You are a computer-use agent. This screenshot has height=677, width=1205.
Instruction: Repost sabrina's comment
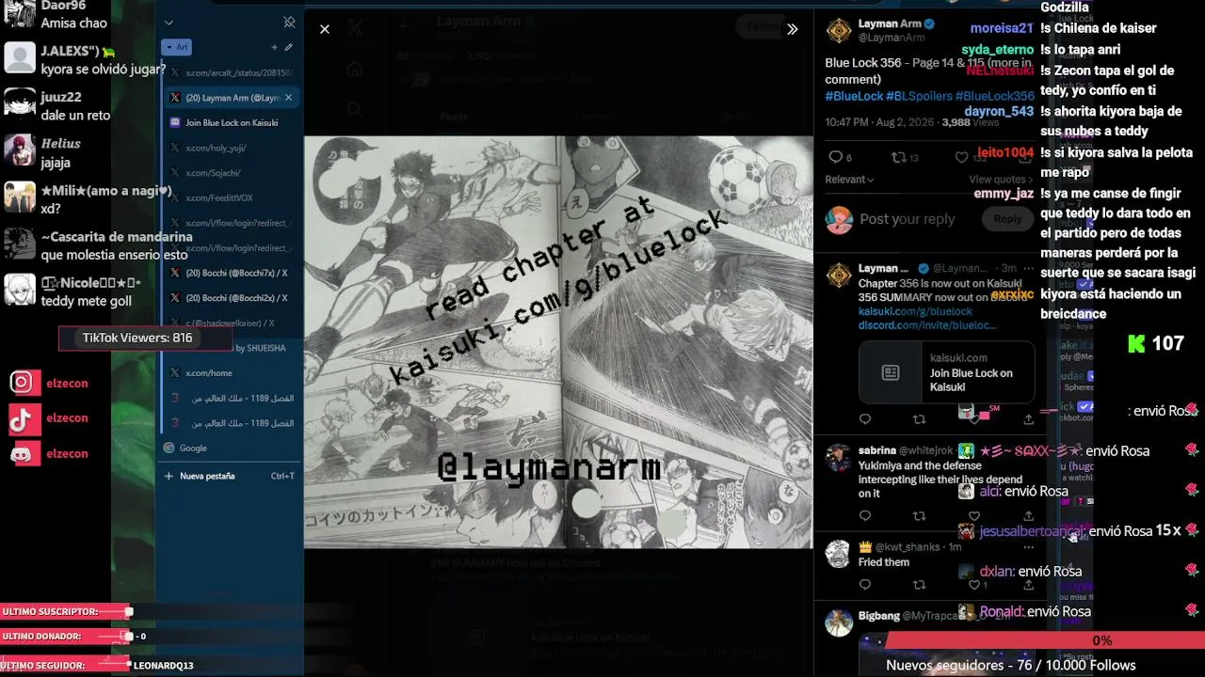tap(920, 516)
